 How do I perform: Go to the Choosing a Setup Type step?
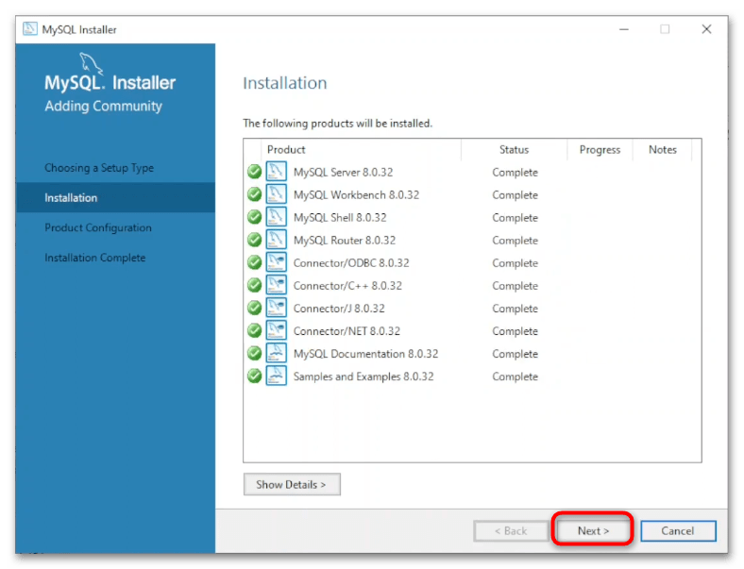click(99, 168)
